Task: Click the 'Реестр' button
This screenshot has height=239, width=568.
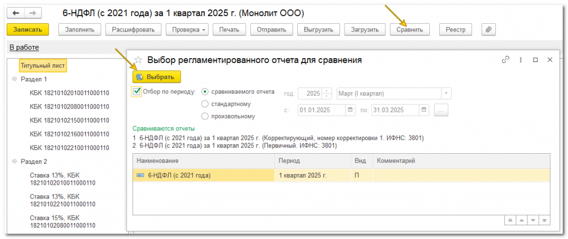Action: click(456, 30)
